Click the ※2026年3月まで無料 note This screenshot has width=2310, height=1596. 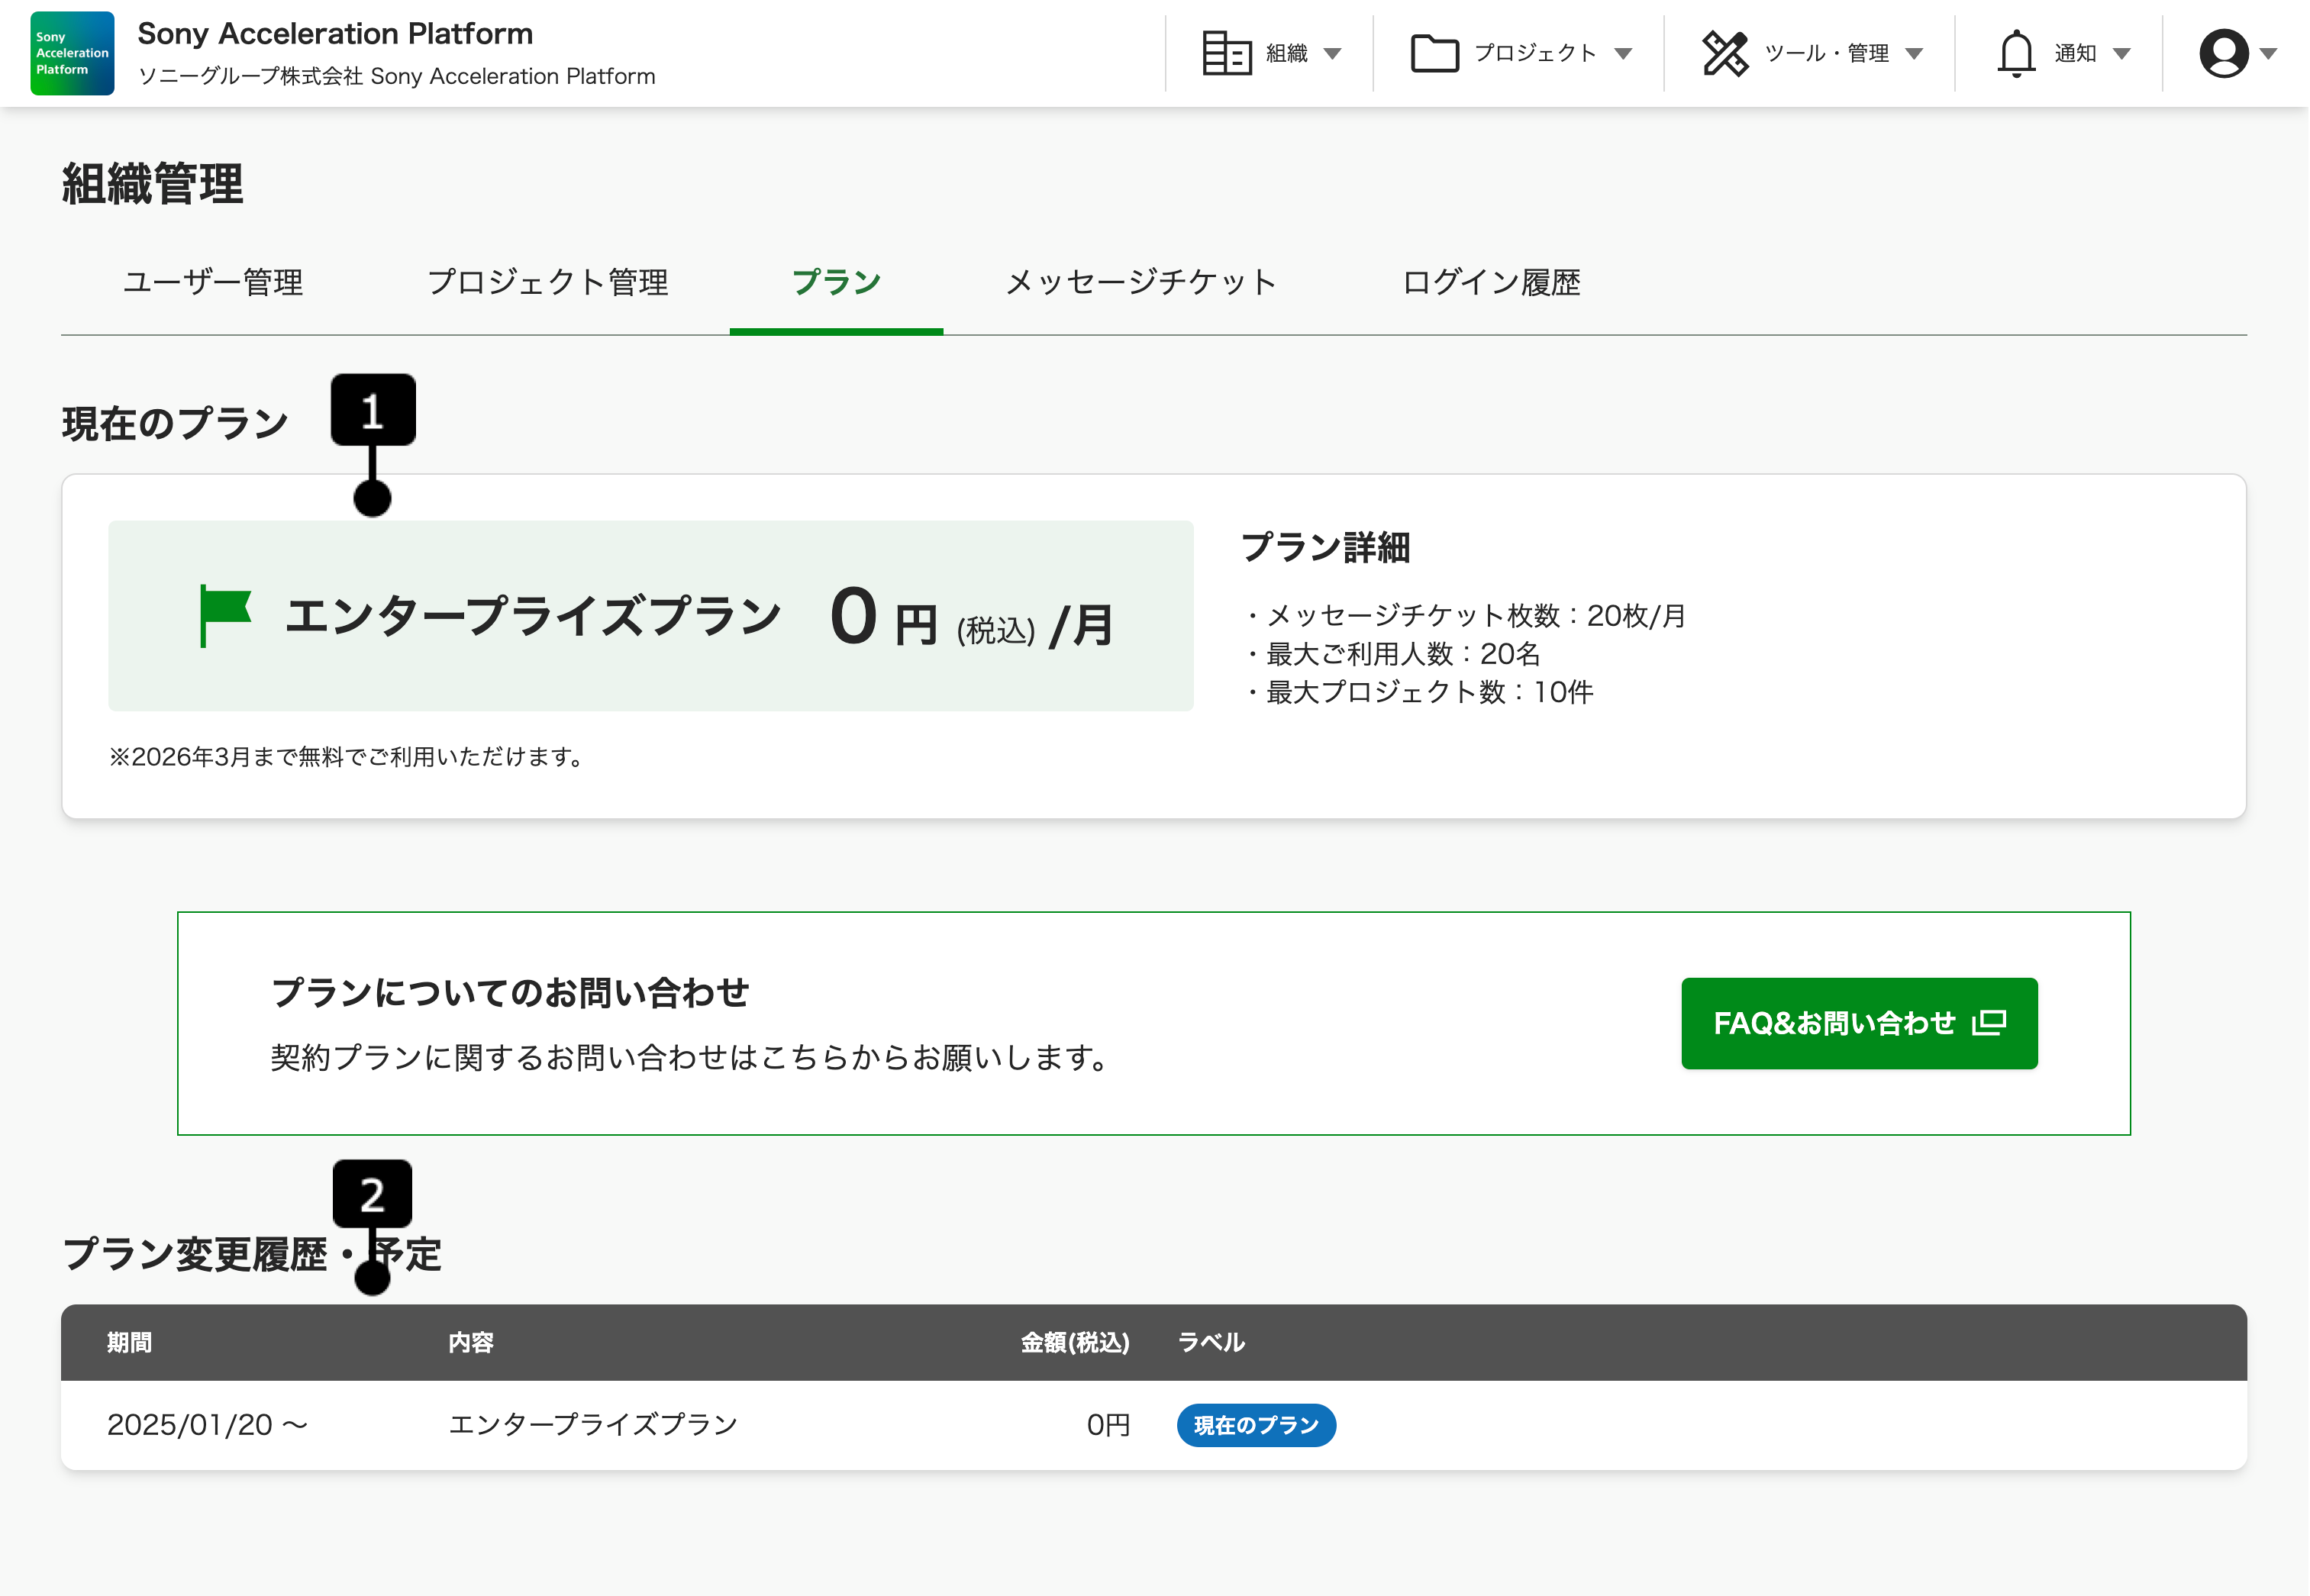[x=347, y=757]
